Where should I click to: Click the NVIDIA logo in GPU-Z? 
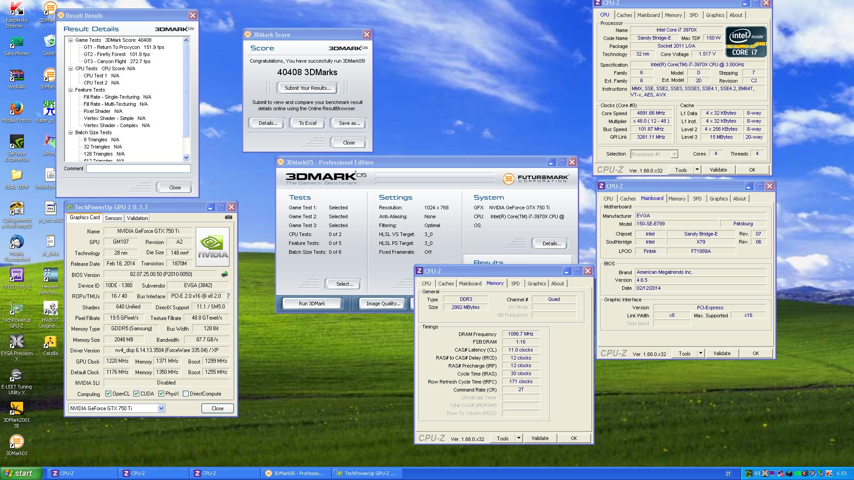pyautogui.click(x=213, y=247)
